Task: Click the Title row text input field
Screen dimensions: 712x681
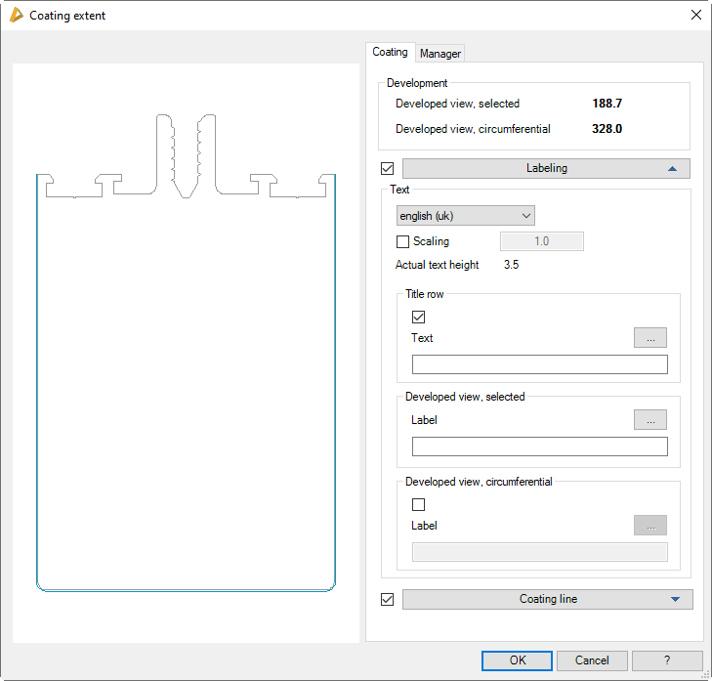Action: 539,365
